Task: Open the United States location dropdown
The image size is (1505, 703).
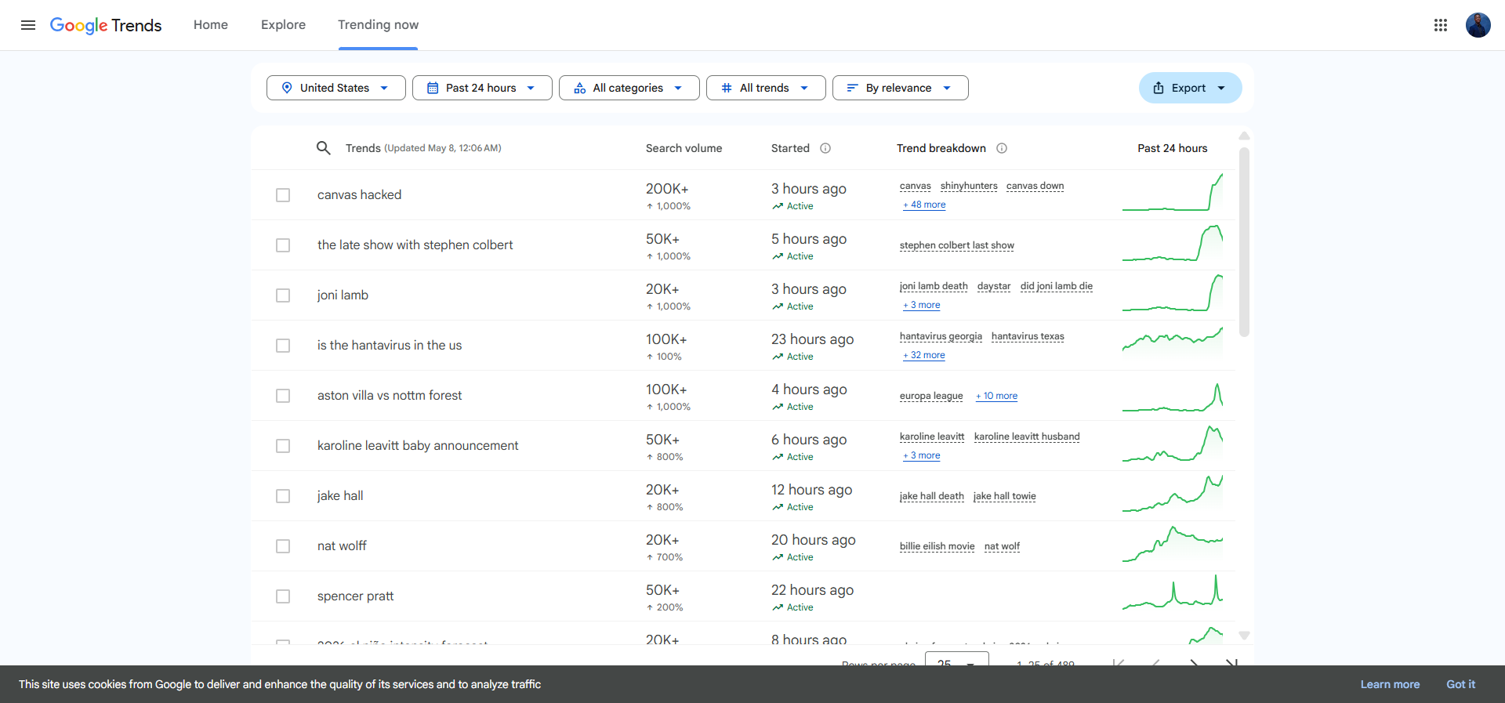Action: point(335,88)
